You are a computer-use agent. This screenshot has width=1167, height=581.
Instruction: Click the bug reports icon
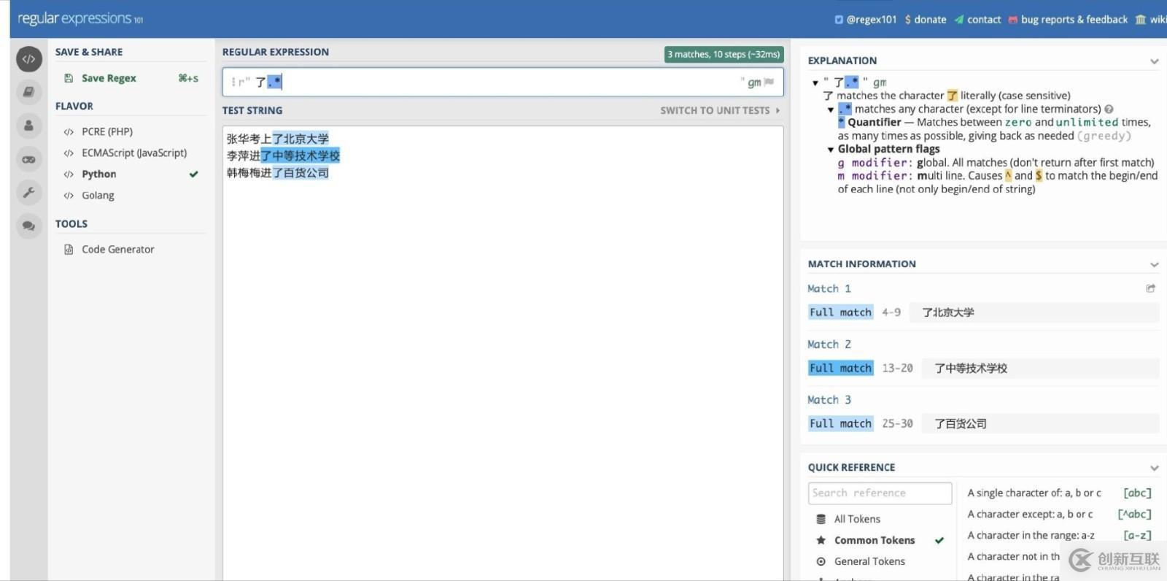(1013, 20)
